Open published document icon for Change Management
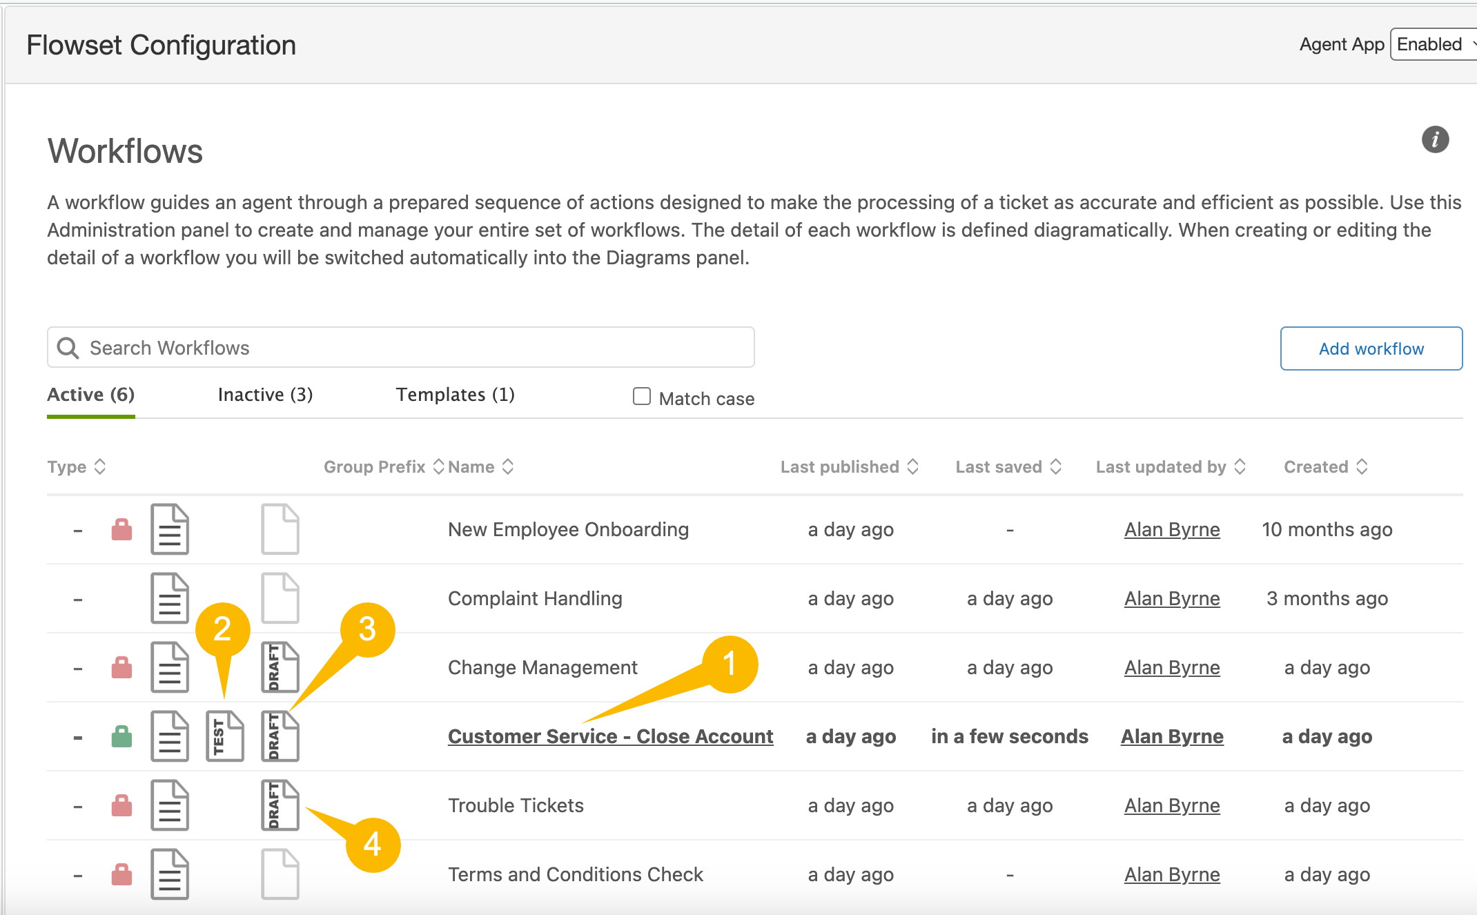The image size is (1477, 915). 170,667
